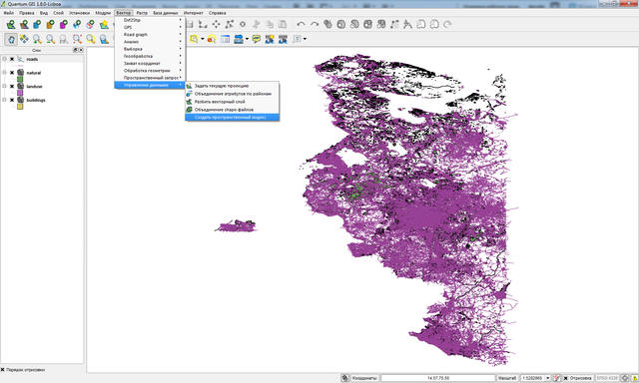Click the EPSG projection button in status bar
This screenshot has width=639, height=383.
point(608,378)
